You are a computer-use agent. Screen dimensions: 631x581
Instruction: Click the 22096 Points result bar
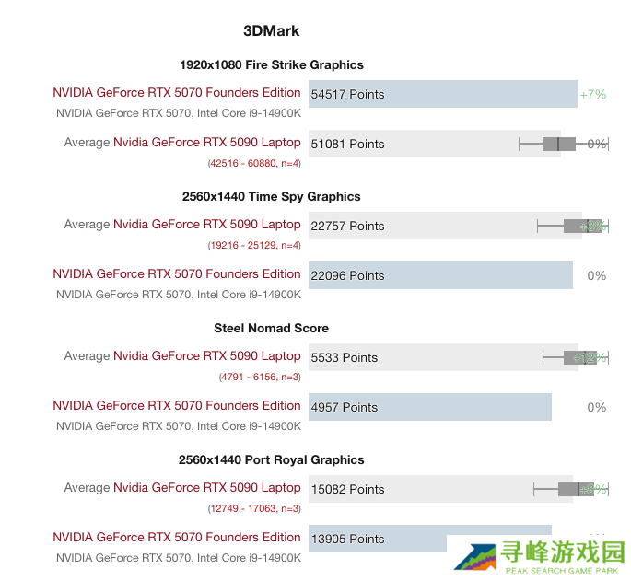click(440, 275)
